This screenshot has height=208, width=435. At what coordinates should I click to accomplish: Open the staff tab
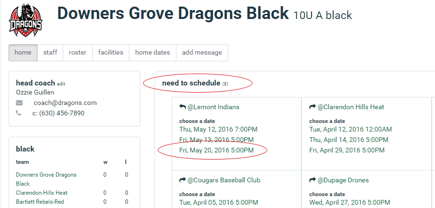coord(50,53)
